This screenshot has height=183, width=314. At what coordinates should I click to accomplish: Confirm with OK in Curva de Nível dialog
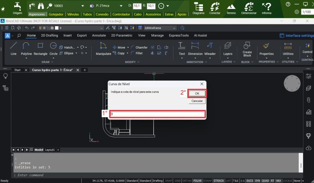tap(197, 93)
